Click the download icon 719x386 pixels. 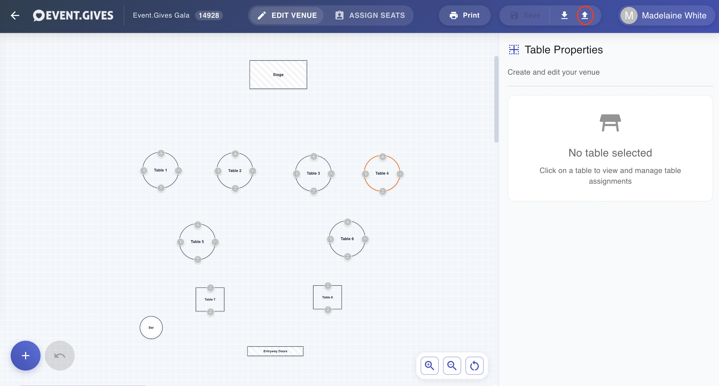pos(564,15)
